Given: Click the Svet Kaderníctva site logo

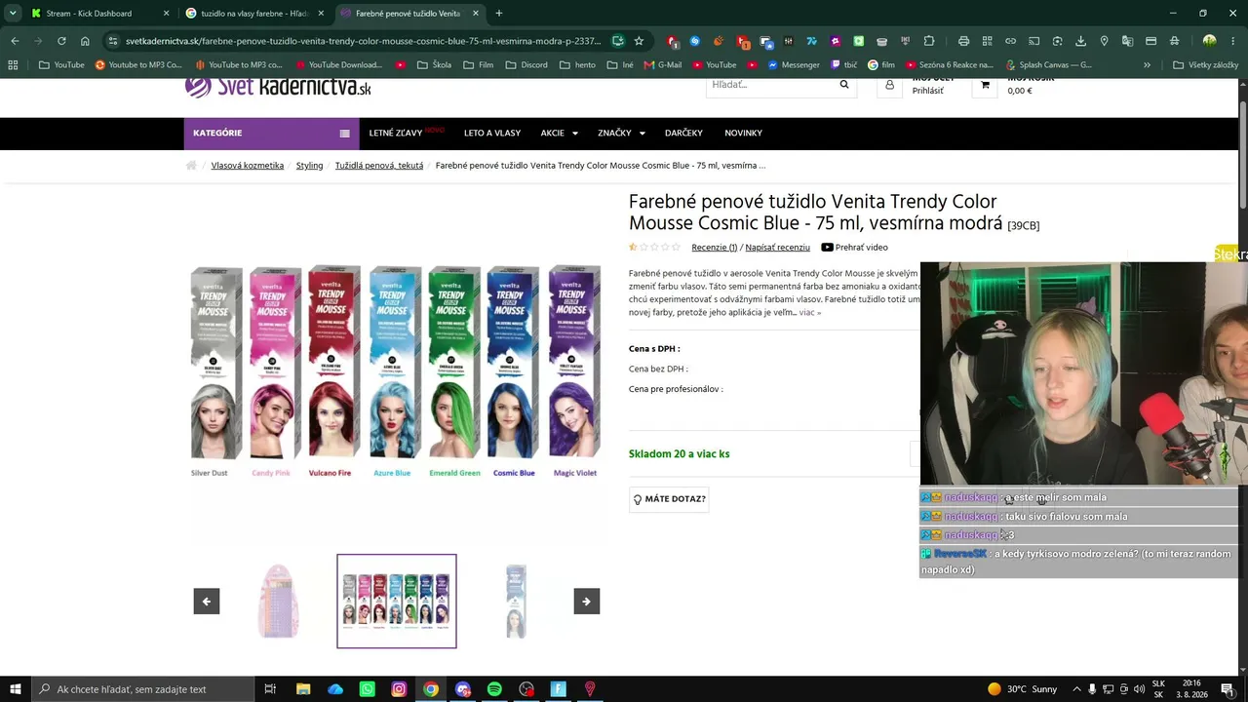Looking at the screenshot, I should (279, 88).
